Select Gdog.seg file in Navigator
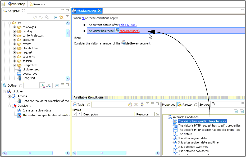 29,78
